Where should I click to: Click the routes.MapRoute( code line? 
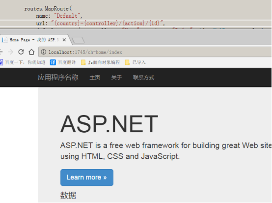(48, 9)
